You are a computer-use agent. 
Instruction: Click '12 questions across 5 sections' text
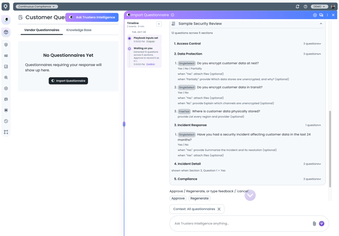192,33
